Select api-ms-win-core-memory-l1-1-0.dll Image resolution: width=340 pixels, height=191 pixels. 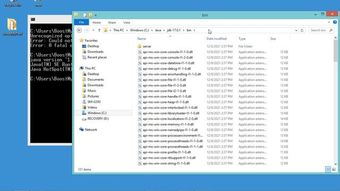pyautogui.click(x=168, y=124)
